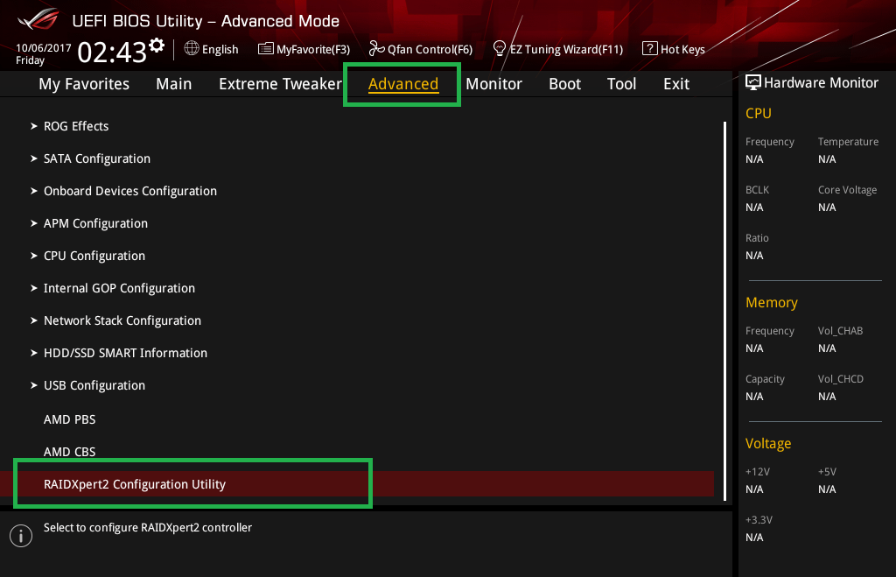Click the ROG logo icon

pos(38,19)
